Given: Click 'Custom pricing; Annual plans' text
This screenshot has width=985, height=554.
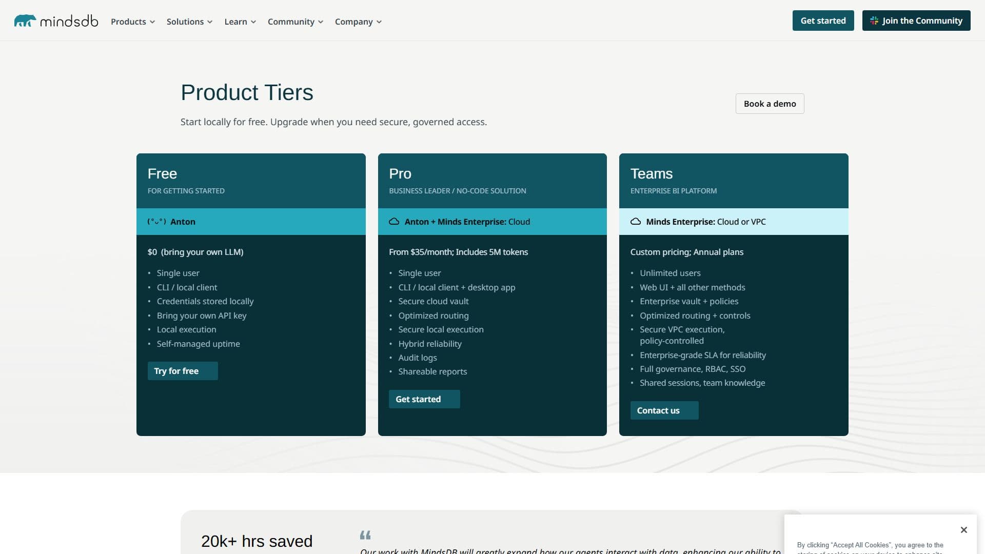Looking at the screenshot, I should coord(687,252).
